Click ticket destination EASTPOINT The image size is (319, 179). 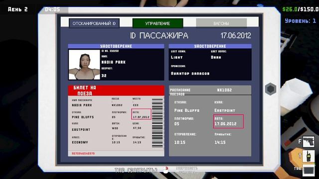coord(81,129)
